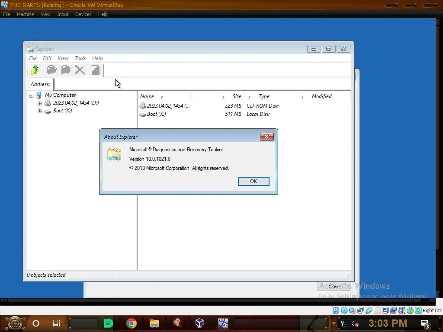Open Explorer's Edit menu
Viewport: 443px width, 332px height.
pyautogui.click(x=47, y=58)
